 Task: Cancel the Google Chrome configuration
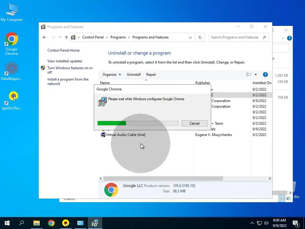194,123
